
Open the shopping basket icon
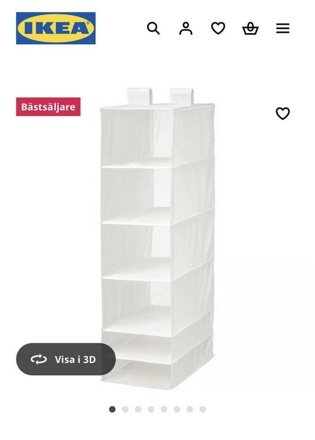point(250,28)
